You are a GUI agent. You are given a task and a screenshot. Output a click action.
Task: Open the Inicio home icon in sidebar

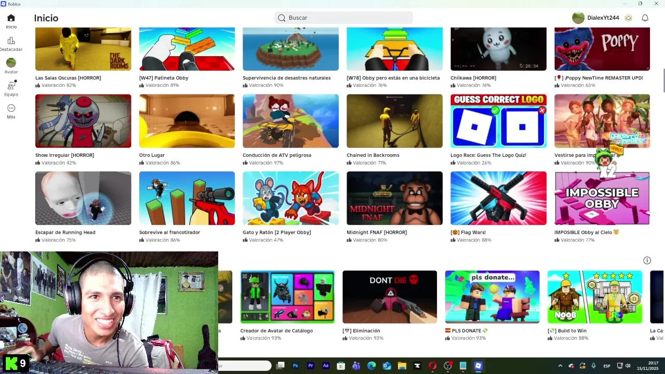coord(11,18)
